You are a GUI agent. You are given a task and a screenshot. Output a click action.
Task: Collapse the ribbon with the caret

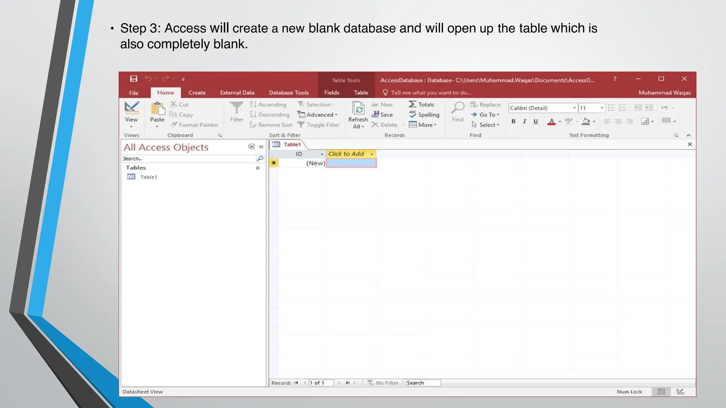pyautogui.click(x=688, y=135)
